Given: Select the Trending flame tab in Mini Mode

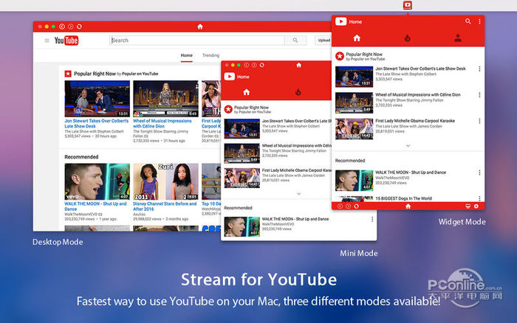Looking at the screenshot, I should click(298, 92).
